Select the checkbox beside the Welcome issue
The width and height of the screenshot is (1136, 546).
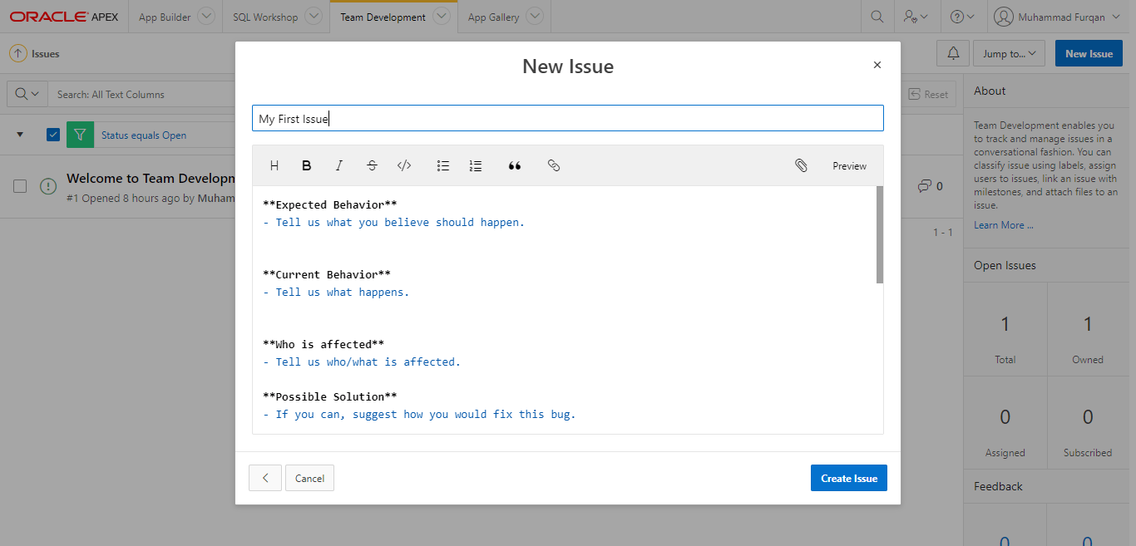(22, 186)
